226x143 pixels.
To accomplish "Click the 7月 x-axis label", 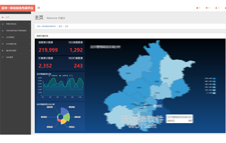I will tap(65, 97).
